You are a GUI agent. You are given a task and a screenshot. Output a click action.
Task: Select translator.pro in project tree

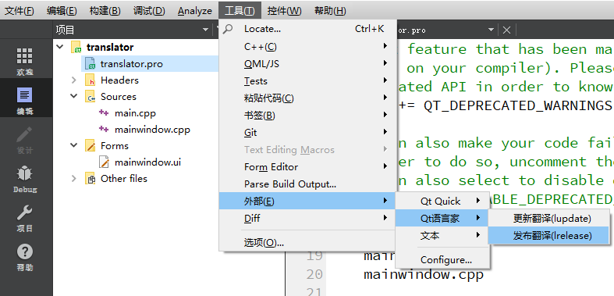pyautogui.click(x=132, y=63)
